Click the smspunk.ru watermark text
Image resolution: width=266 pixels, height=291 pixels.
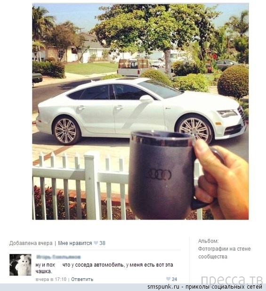coord(163,287)
